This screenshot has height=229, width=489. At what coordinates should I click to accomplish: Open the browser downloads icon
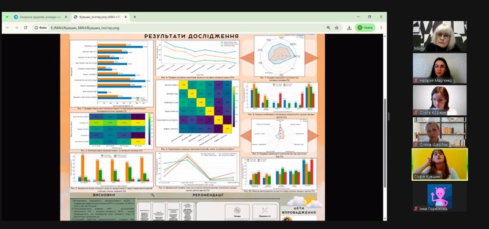[349, 27]
